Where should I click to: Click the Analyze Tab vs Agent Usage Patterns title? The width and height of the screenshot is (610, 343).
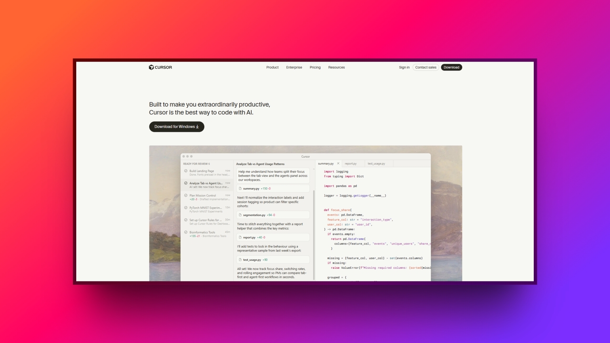(x=260, y=164)
